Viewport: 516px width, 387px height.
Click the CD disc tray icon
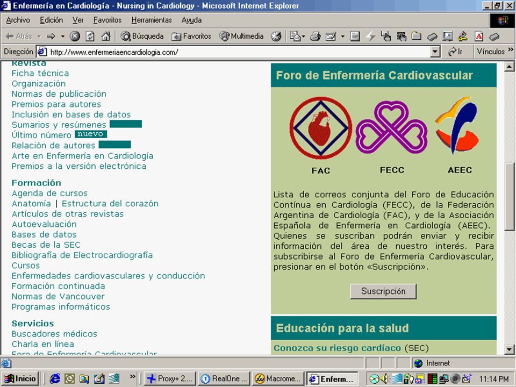(x=374, y=379)
